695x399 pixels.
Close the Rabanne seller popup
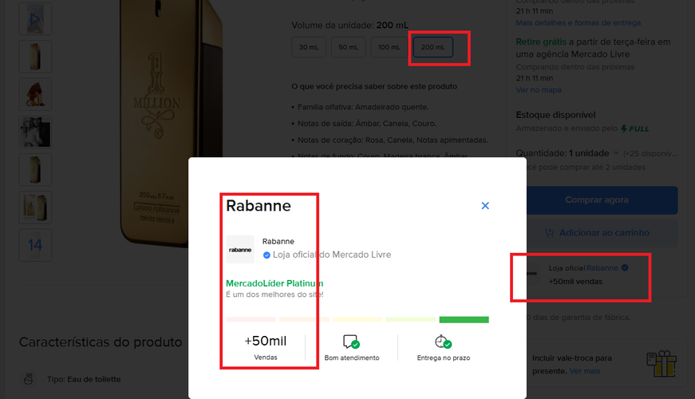(x=485, y=206)
